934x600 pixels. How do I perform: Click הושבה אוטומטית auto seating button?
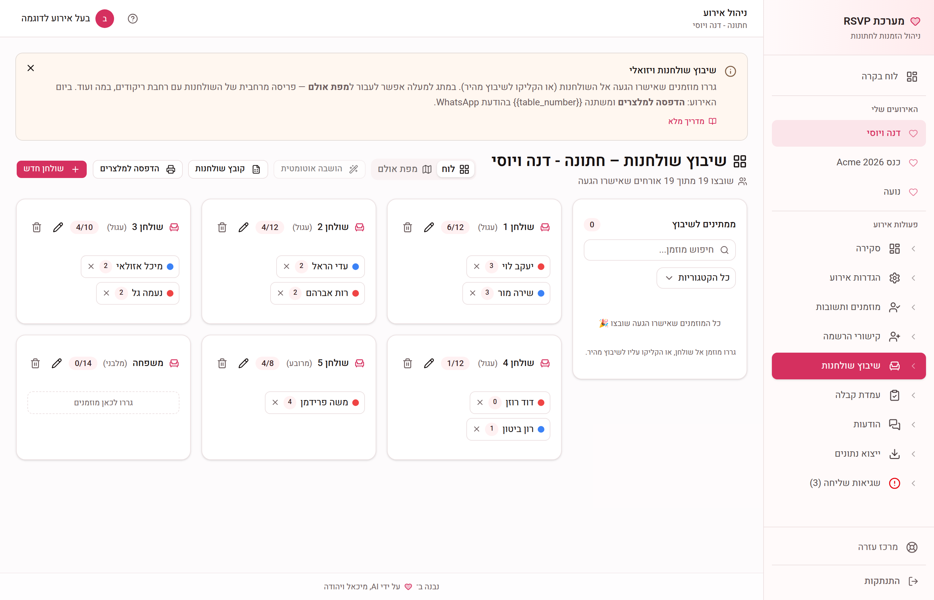tap(319, 169)
